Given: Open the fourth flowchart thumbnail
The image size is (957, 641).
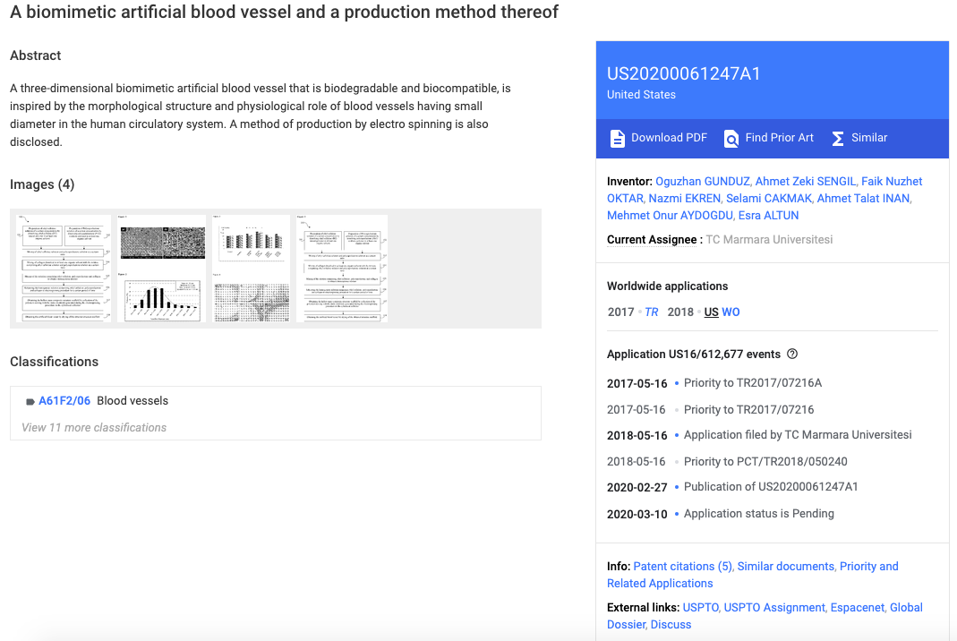Looking at the screenshot, I should tap(342, 268).
